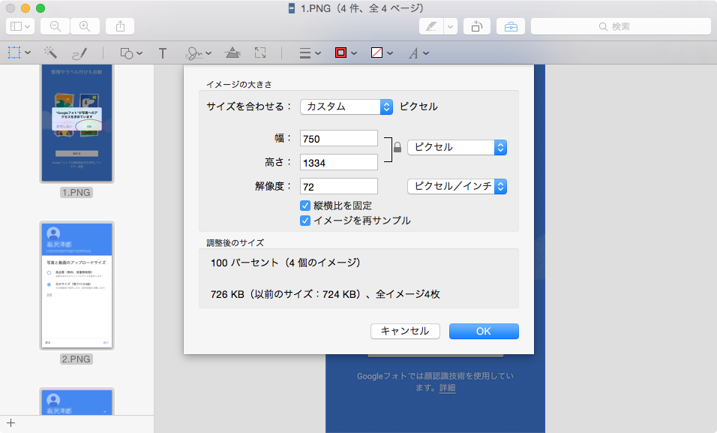
Task: Click the zoom in magnifier
Action: point(85,26)
